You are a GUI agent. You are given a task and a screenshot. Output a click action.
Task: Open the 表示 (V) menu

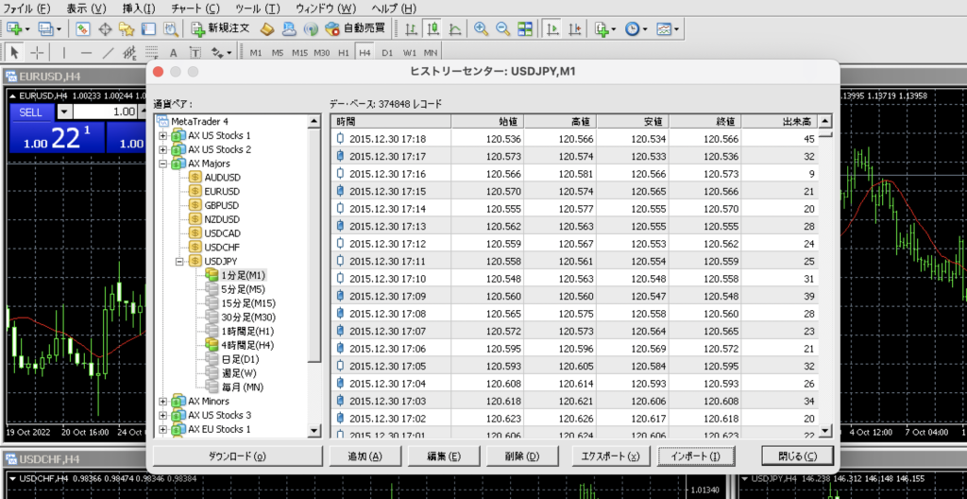click(86, 9)
